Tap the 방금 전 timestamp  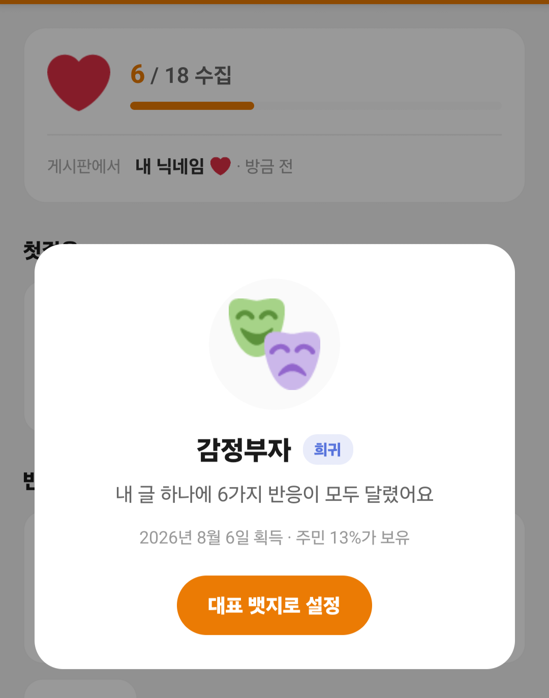click(x=269, y=166)
